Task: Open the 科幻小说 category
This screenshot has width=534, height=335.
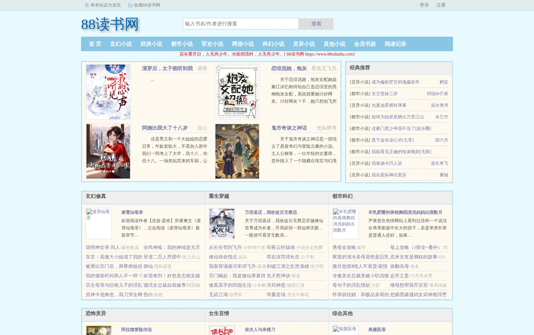Action: (274, 44)
